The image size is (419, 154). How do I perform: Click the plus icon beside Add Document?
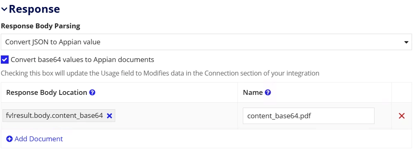[x=9, y=139]
